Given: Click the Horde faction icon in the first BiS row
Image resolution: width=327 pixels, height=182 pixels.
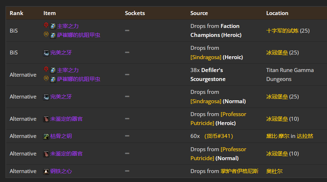Looking at the screenshot, I should 46,26.
